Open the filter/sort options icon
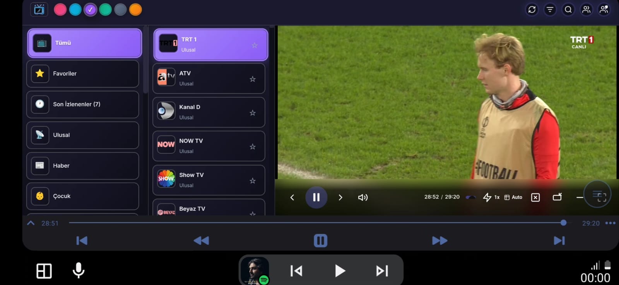Image resolution: width=619 pixels, height=285 pixels. pyautogui.click(x=550, y=10)
